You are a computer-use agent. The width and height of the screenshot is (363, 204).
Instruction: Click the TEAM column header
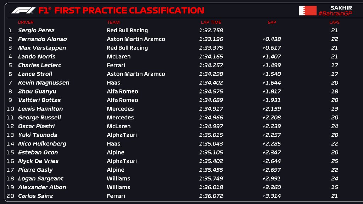coord(113,22)
